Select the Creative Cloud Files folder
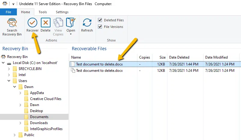The height and width of the screenshot is (140, 241). coord(45,99)
